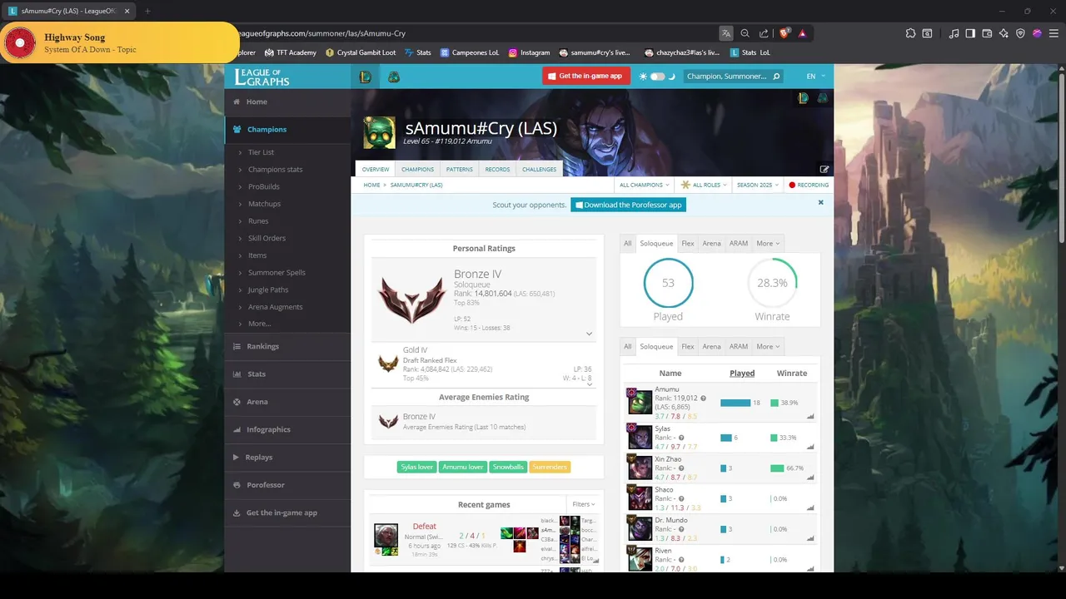1066x599 pixels.
Task: Click the Sylas lover tag
Action: tap(416, 467)
